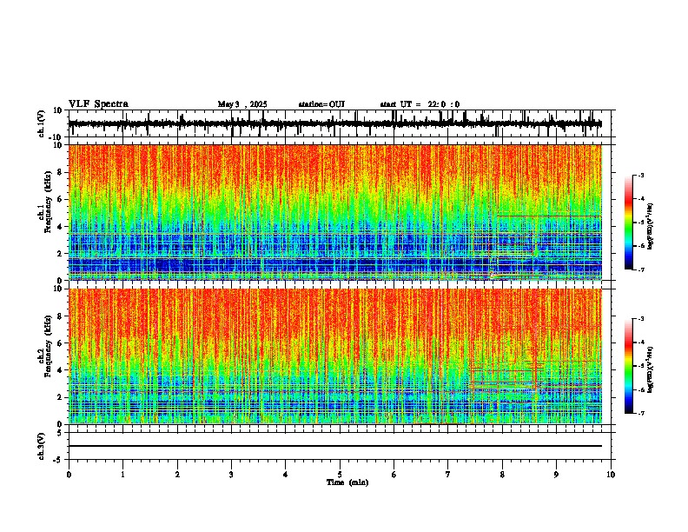Image resolution: width=688 pixels, height=532 pixels.
Task: Click ch.2 frequency axis tick 2
Action: pos(60,397)
